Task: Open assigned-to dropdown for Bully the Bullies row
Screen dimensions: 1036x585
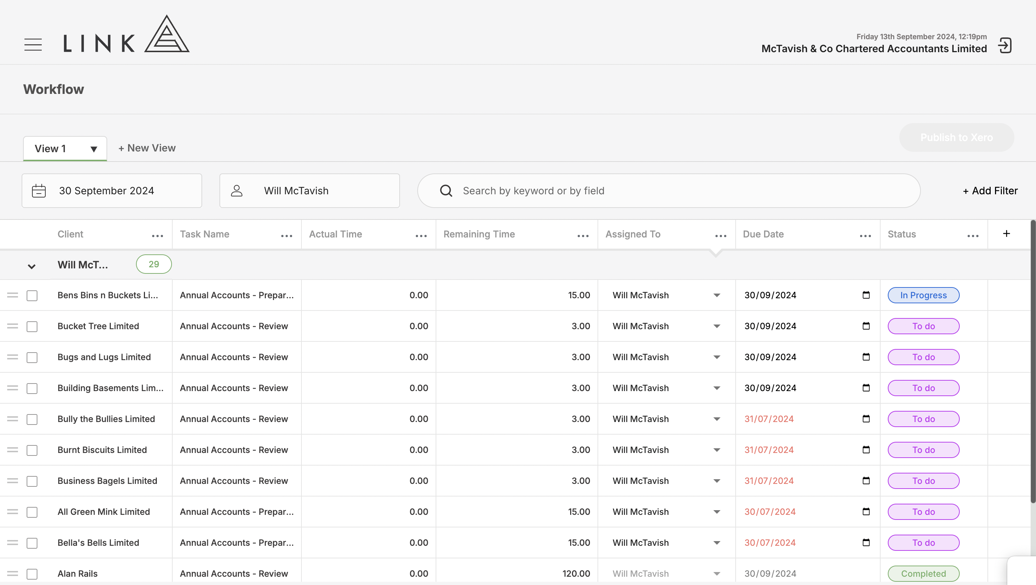Action: pos(717,419)
